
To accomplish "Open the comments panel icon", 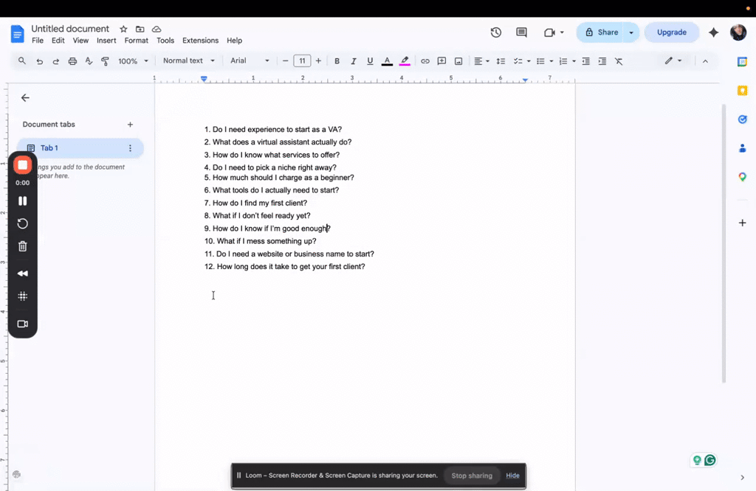I will pos(521,32).
